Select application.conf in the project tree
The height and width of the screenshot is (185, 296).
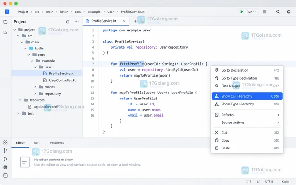tap(47, 107)
